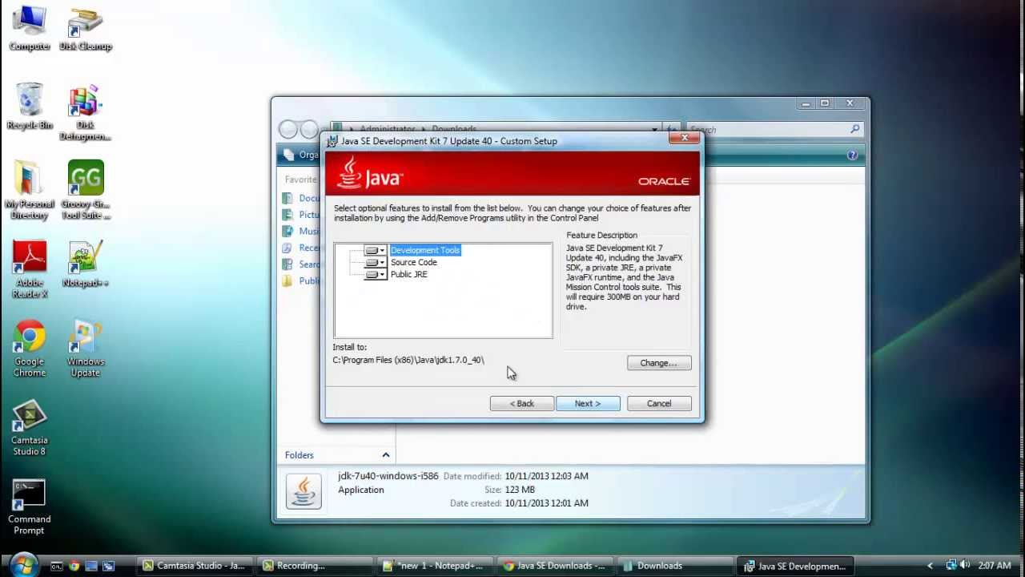
Task: Show hidden system tray icons arrow
Action: (x=930, y=566)
